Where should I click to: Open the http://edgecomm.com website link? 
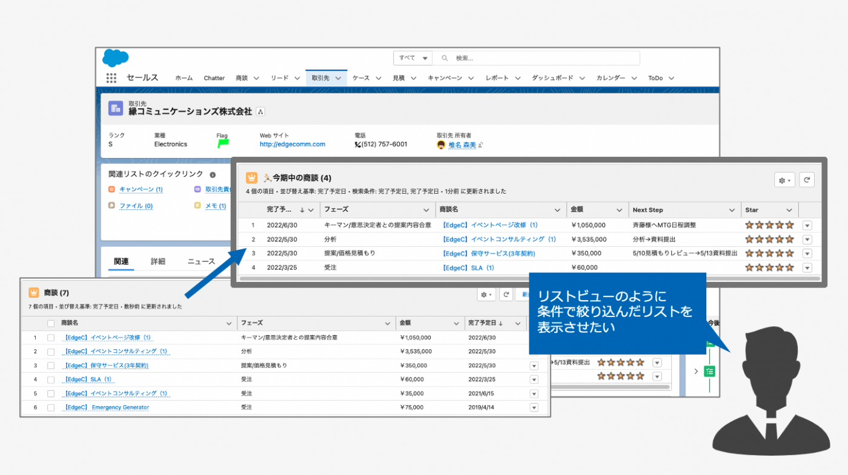point(293,145)
